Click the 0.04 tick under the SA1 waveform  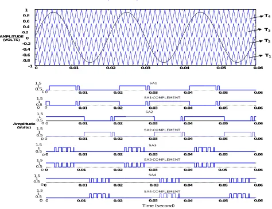188,93
